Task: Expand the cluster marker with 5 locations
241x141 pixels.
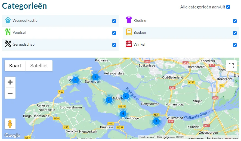Action: coord(75,80)
